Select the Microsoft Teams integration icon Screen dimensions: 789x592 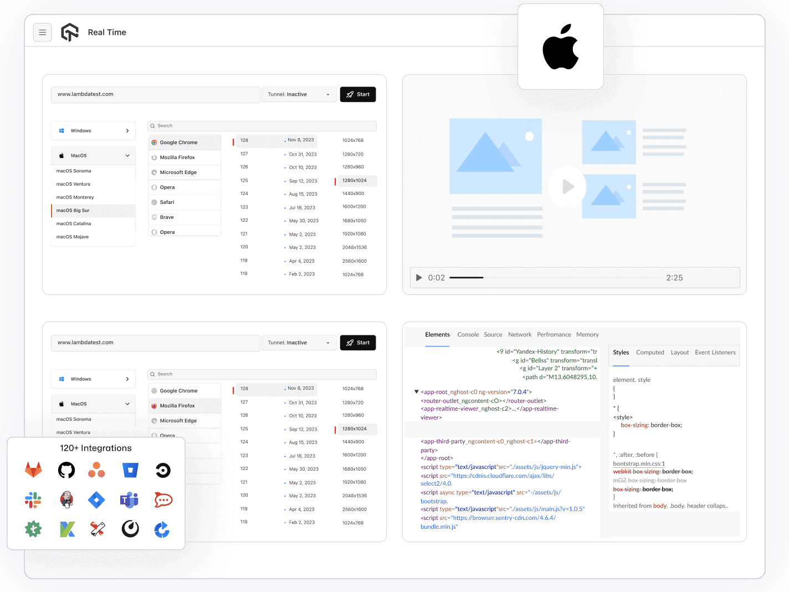click(x=129, y=499)
